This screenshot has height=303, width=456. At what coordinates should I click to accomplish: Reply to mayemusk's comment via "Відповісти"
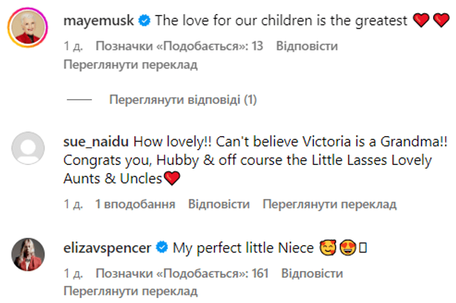(307, 46)
